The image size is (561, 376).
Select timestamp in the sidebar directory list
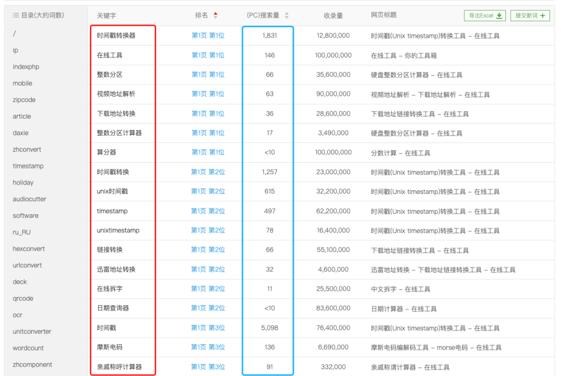coord(28,166)
